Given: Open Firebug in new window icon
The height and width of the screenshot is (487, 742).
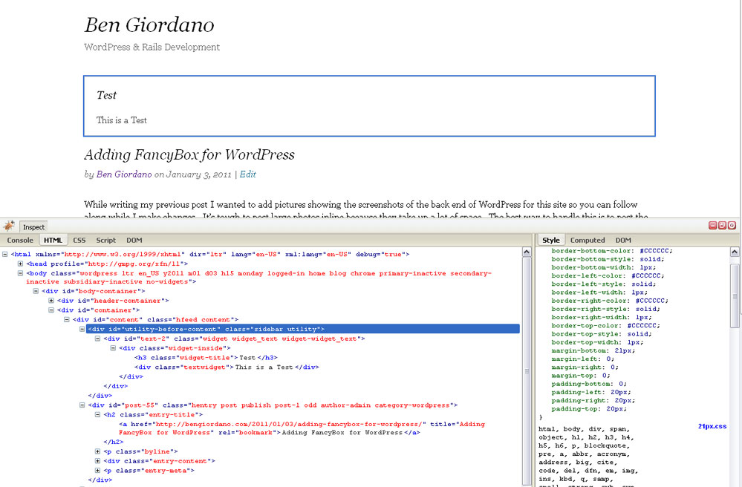Looking at the screenshot, I should pyautogui.click(x=723, y=226).
